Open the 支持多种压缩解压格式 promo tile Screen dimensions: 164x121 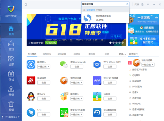tap(144, 40)
